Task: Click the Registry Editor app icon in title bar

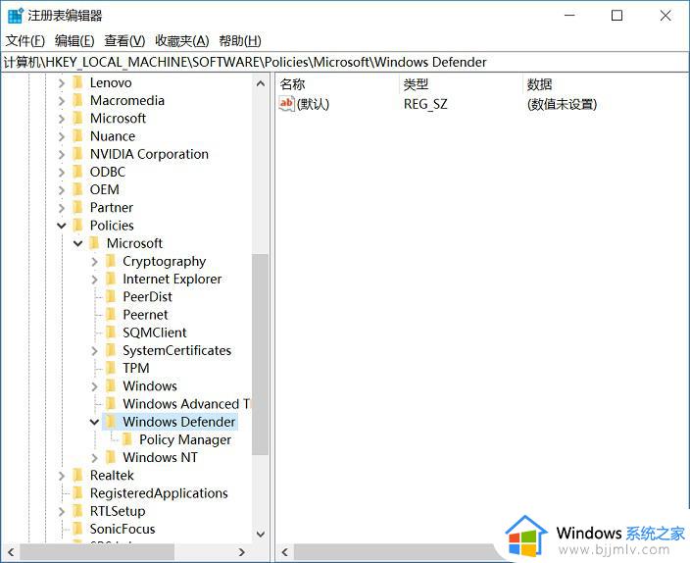Action: [15, 16]
